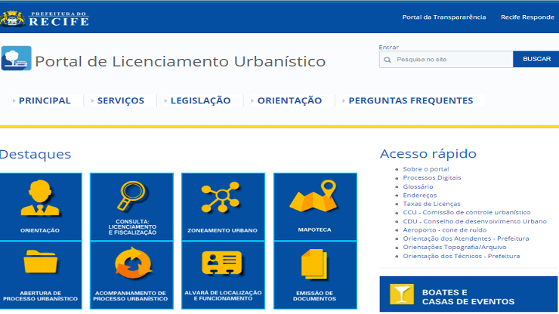Open the Legislação menu
Viewport: 559px width, 314px height.
coord(200,100)
